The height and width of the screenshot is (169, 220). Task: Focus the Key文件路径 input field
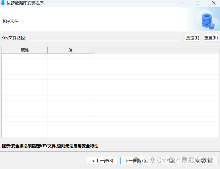(105, 38)
